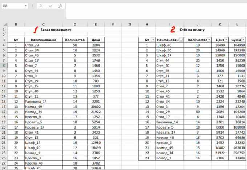Click cell 'Стул_44' in invoice table
Viewport: 247px width, 170px height.
[170, 60]
